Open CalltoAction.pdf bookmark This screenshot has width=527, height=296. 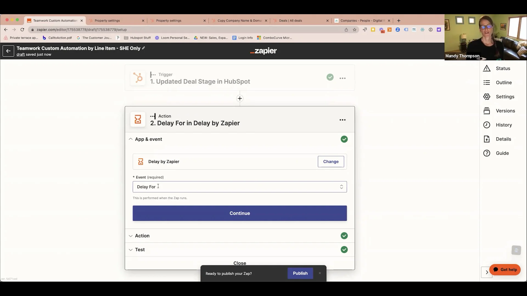coord(57,38)
